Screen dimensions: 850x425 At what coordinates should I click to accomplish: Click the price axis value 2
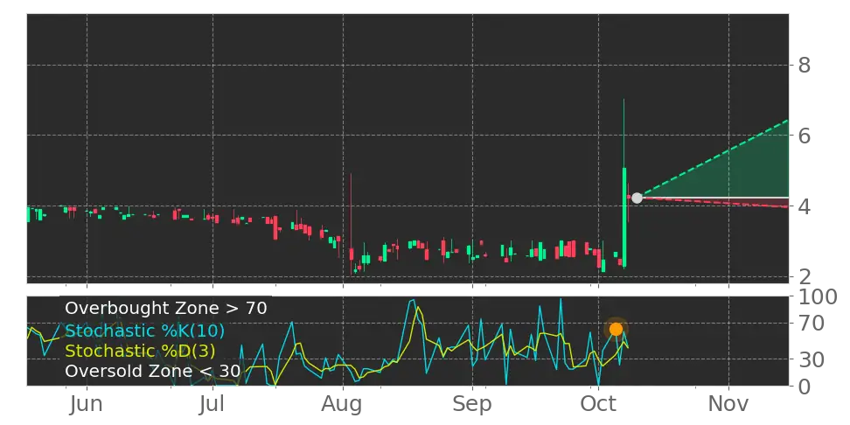[804, 276]
